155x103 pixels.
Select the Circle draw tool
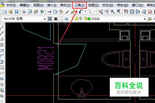[2, 62]
